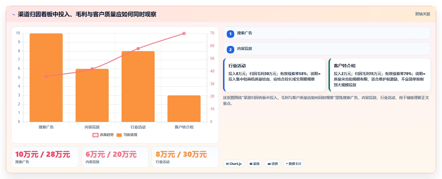Select the 搜索广告 list row

[327, 33]
